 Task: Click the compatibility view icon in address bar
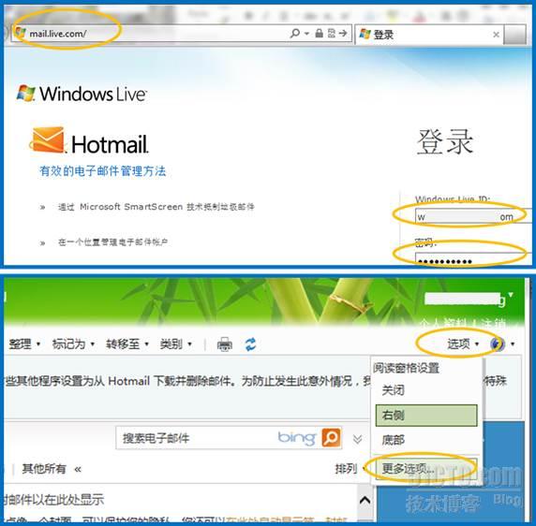[331, 33]
